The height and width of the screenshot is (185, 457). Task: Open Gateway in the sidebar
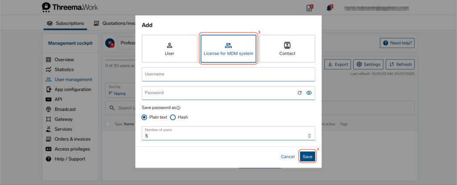pos(63,119)
